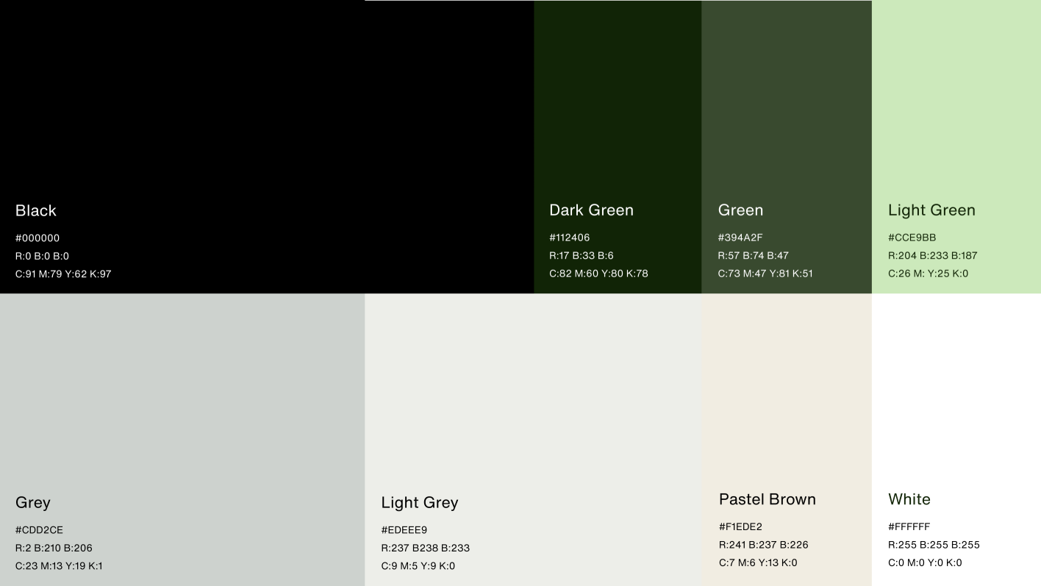Select the R:241 B:237 B:226 RGB text
Screen dimensions: 1041x586
764,545
